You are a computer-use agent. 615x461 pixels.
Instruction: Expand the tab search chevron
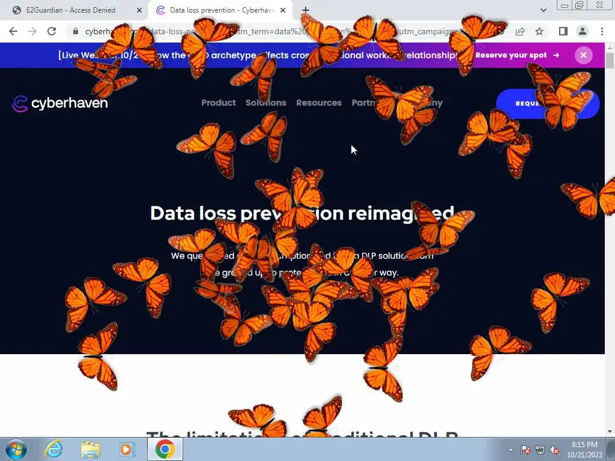pyautogui.click(x=543, y=10)
